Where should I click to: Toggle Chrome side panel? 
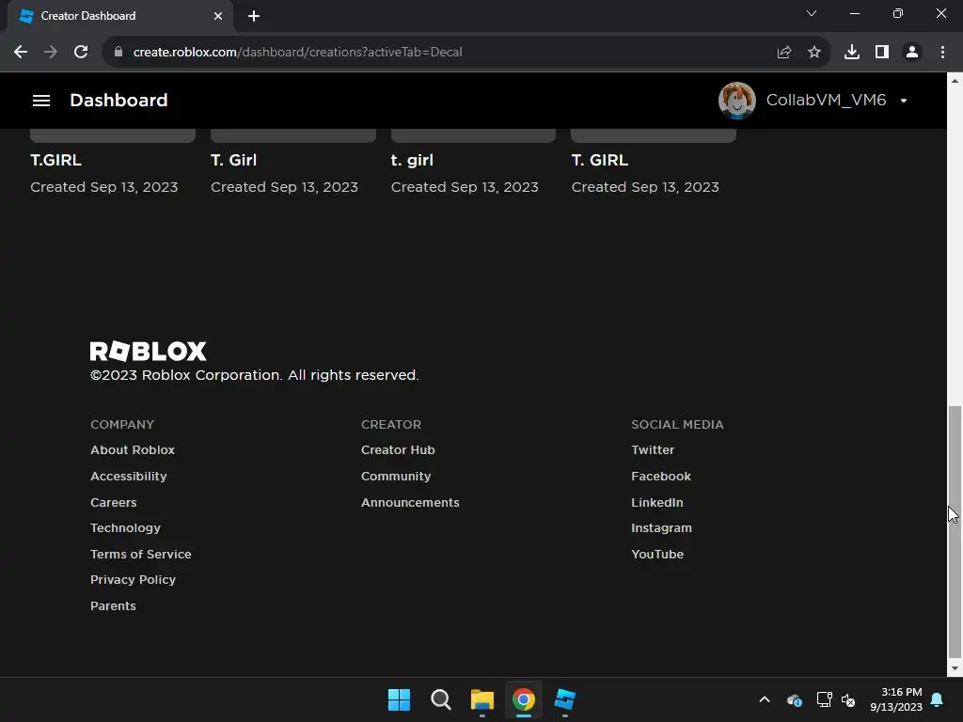(x=882, y=53)
